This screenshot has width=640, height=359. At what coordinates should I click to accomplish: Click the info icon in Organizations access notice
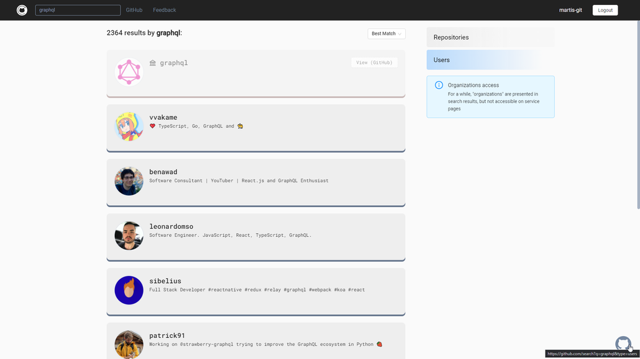(x=439, y=86)
